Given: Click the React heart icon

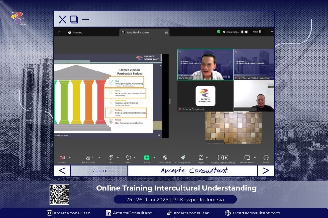Looking at the screenshot, I should coord(128,158).
